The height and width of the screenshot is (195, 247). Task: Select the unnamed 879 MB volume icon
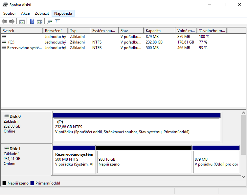point(4,37)
